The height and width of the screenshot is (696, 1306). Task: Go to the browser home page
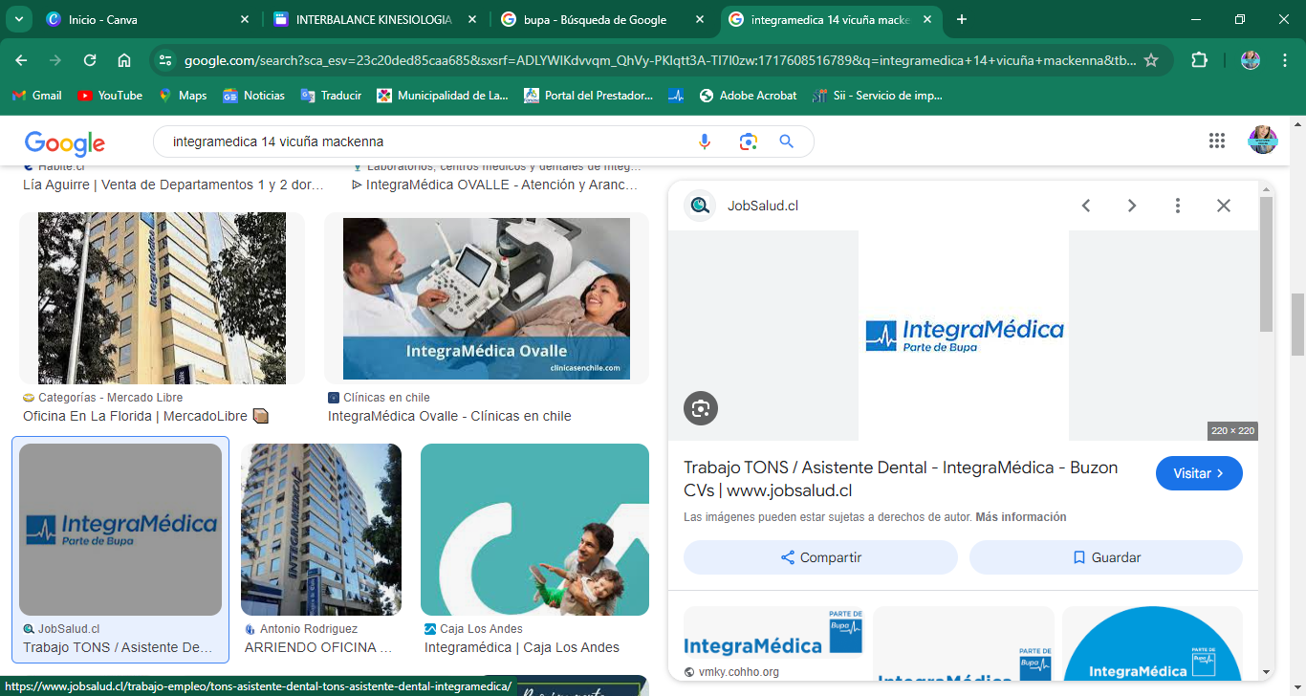pyautogui.click(x=124, y=60)
